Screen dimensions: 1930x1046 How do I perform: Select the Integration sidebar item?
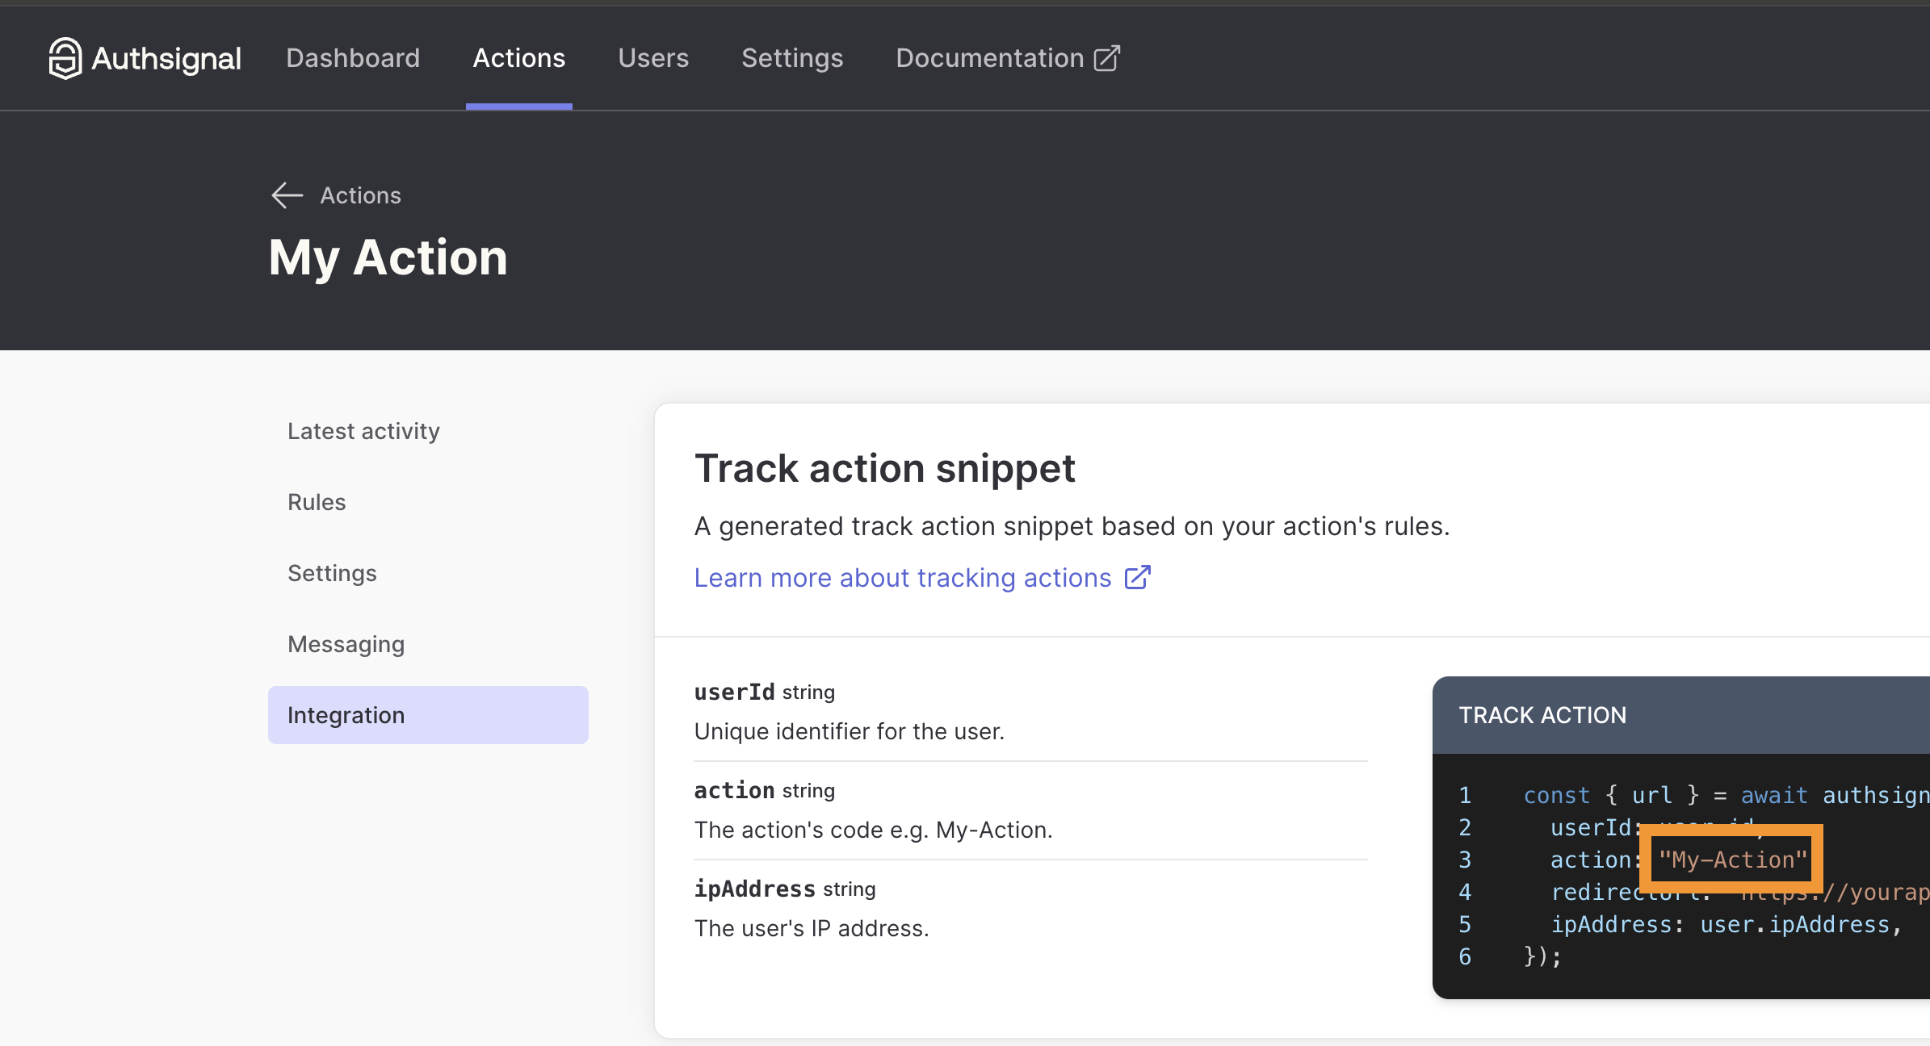coord(428,715)
